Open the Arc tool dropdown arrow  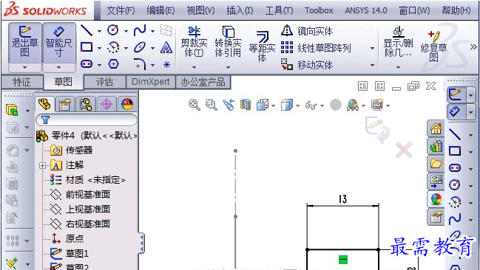126,48
